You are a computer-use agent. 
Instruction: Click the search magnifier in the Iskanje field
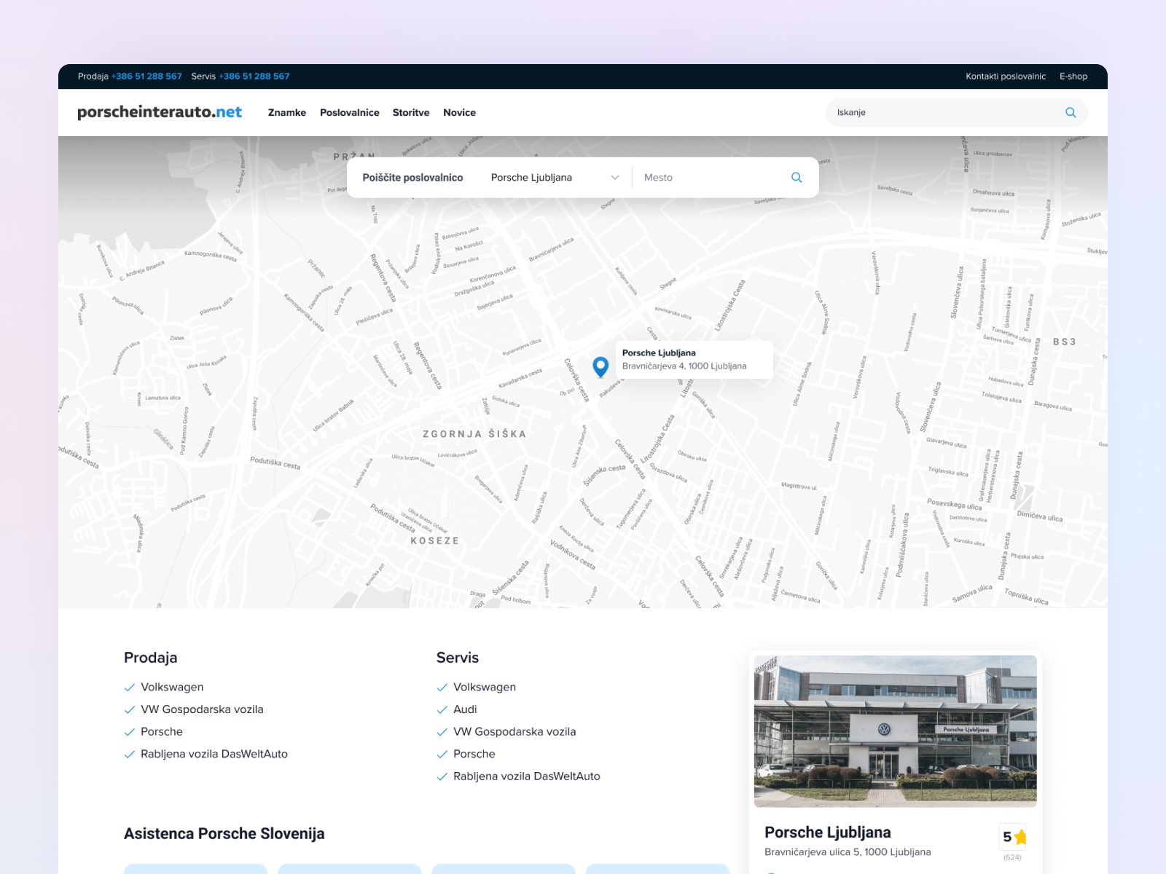[1071, 112]
